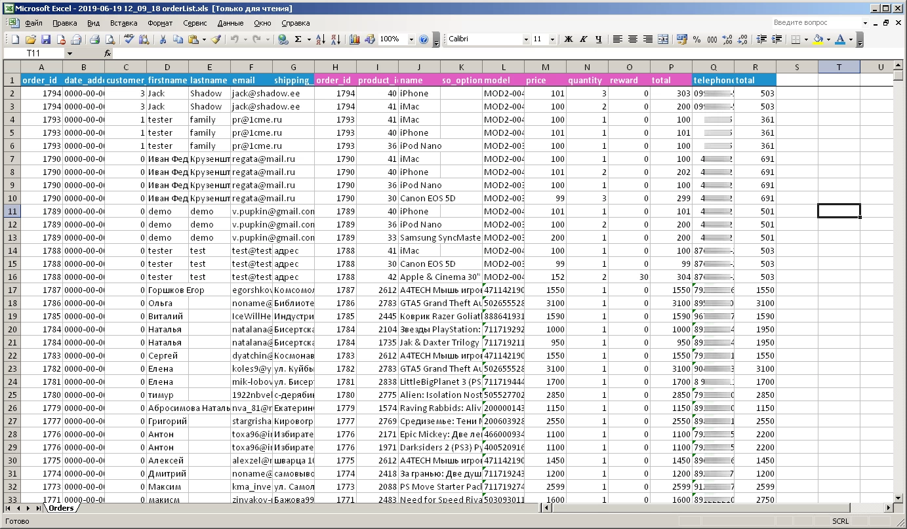Viewport: 907px width, 529px height.
Task: Select column T header
Action: click(839, 67)
